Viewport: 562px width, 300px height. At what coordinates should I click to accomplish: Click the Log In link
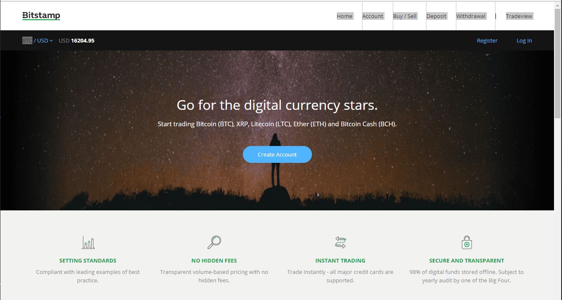click(524, 40)
